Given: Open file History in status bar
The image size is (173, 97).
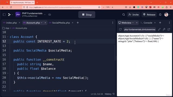Looking at the screenshot, I should [x=109, y=94].
